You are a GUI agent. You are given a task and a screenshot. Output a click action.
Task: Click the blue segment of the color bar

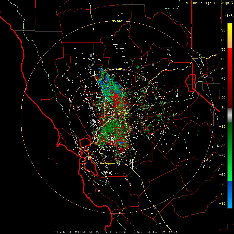[x=230, y=194]
